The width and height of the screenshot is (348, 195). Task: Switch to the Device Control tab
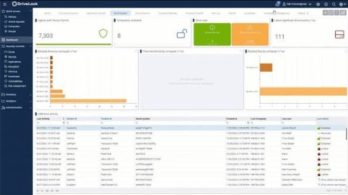143,13
